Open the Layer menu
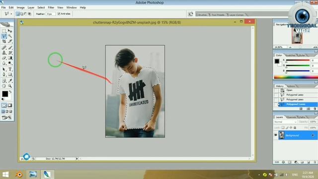 [31, 7]
